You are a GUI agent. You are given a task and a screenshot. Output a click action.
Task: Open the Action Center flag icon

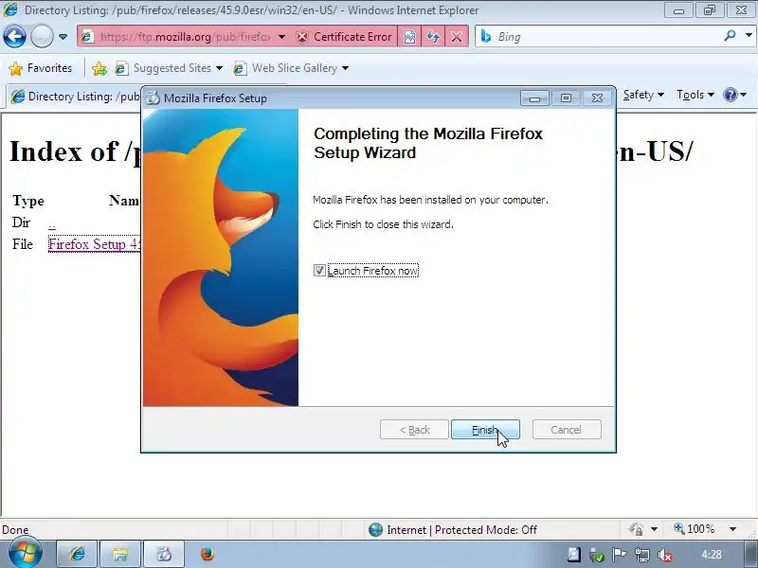coord(620,555)
